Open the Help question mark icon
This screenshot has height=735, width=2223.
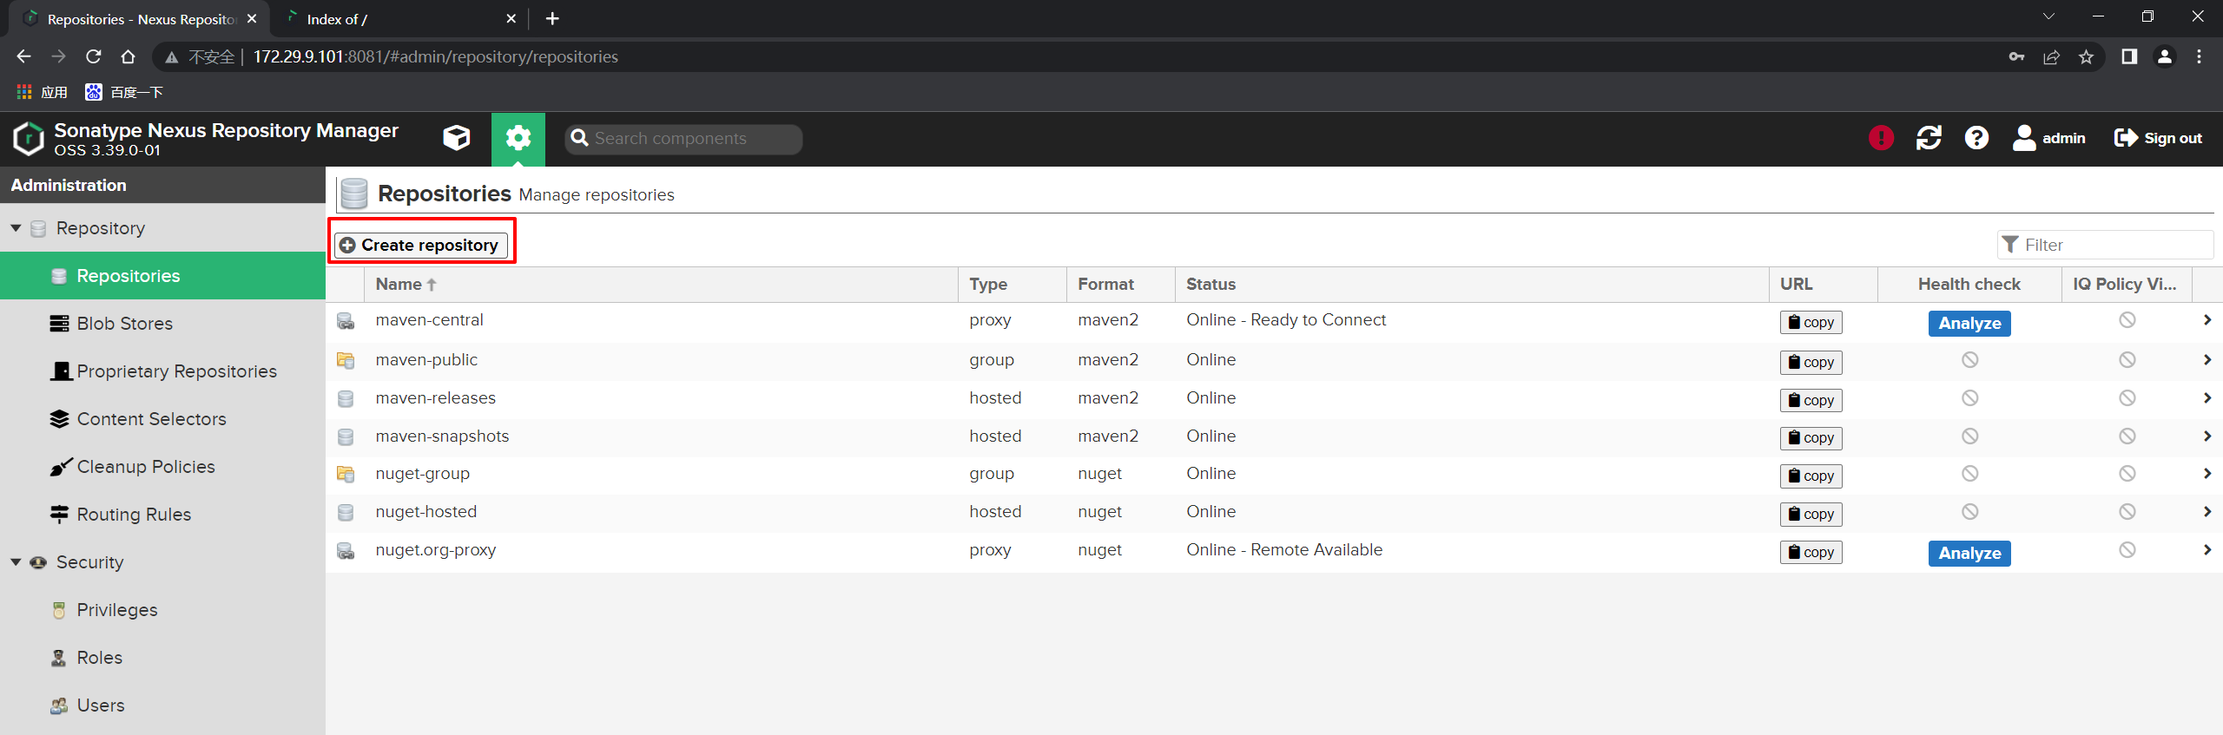[1976, 138]
